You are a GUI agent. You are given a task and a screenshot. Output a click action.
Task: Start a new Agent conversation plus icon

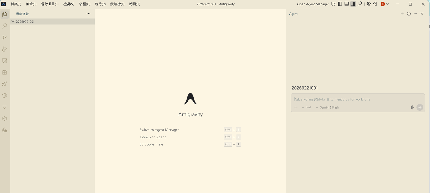tap(402, 14)
